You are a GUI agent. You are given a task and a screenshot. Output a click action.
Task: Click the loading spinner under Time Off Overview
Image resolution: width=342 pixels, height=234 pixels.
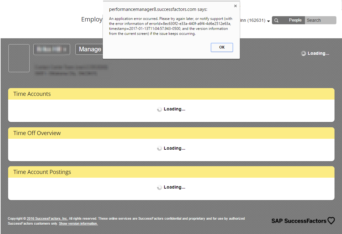tap(159, 149)
